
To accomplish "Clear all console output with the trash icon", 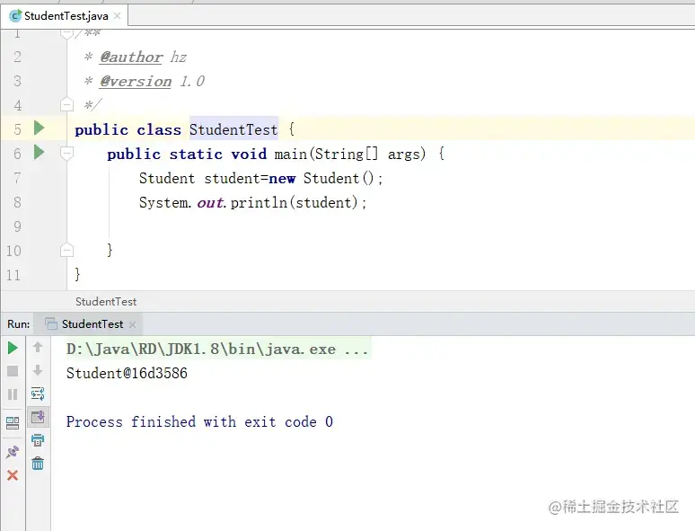I will [38, 464].
